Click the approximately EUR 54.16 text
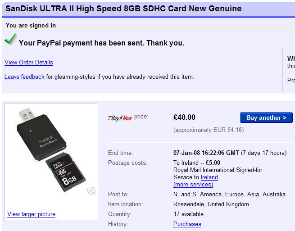Image resolution: width=295 pixels, height=231 pixels. pyautogui.click(x=209, y=130)
